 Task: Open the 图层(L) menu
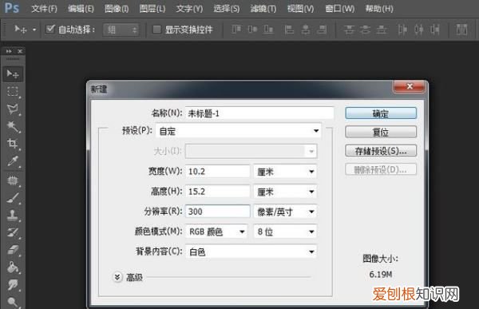pyautogui.click(x=152, y=9)
